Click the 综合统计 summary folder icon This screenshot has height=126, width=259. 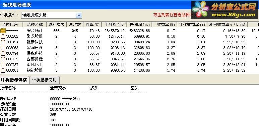pyautogui.click(x=3, y=31)
